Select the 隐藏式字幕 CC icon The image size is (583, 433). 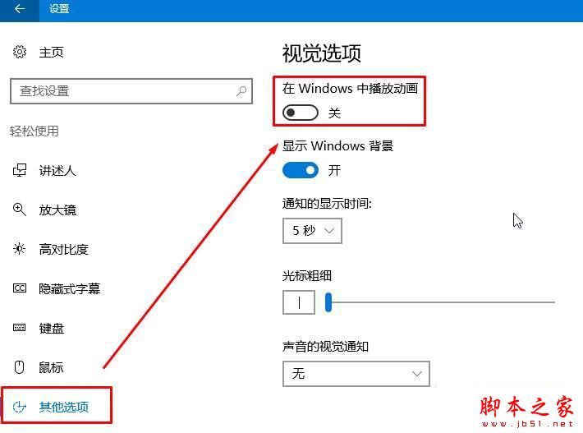20,288
